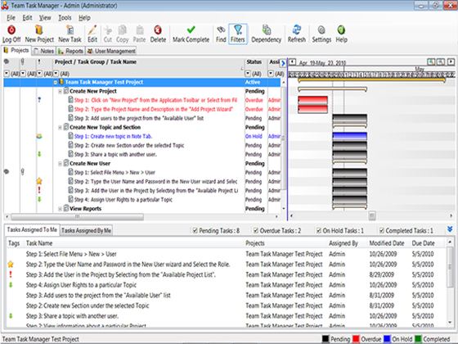Click the New Task toolbar icon

click(70, 30)
